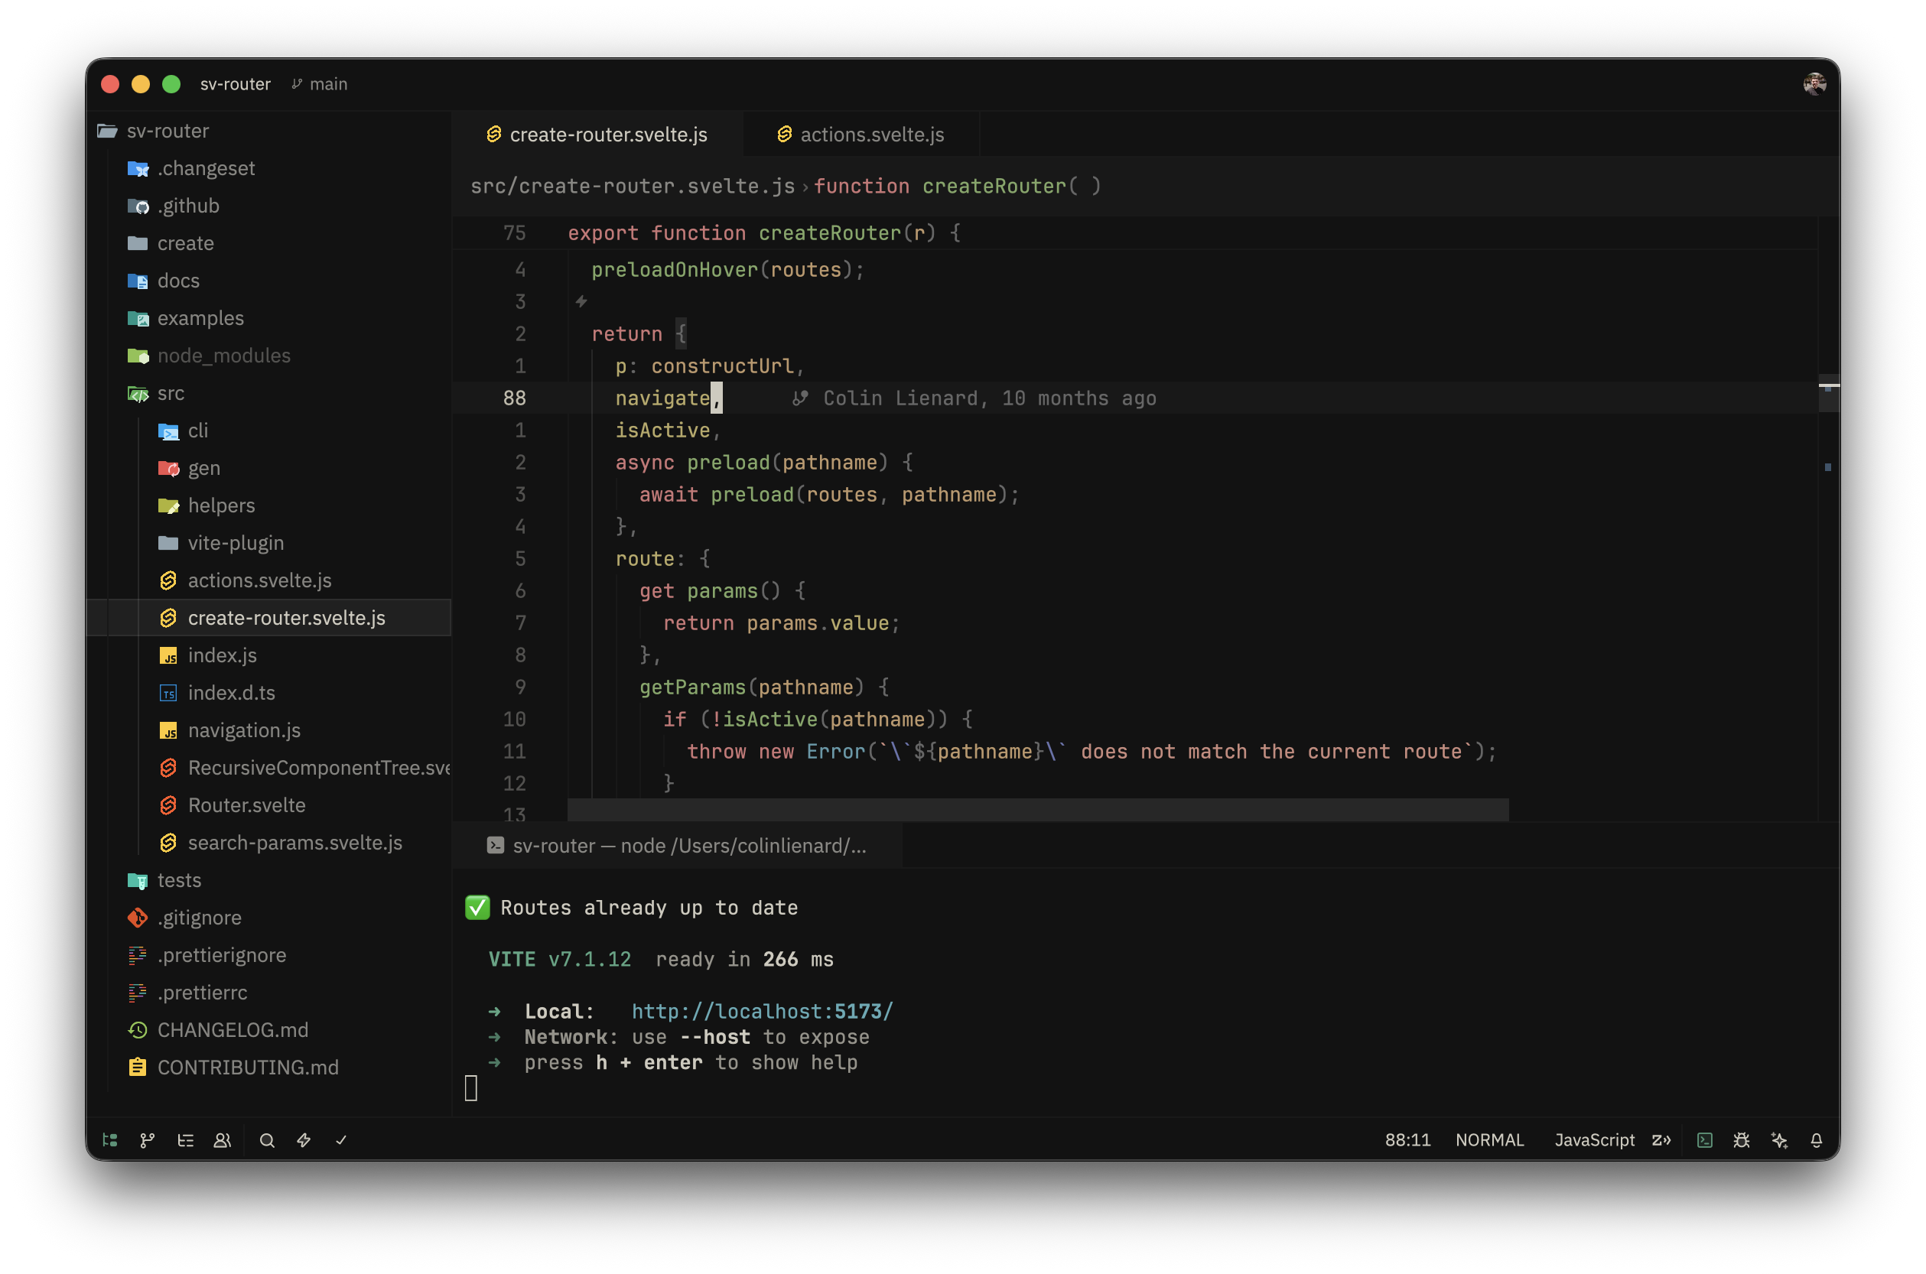Open the AI agent sparkle icon
This screenshot has width=1926, height=1274.
(x=1779, y=1140)
